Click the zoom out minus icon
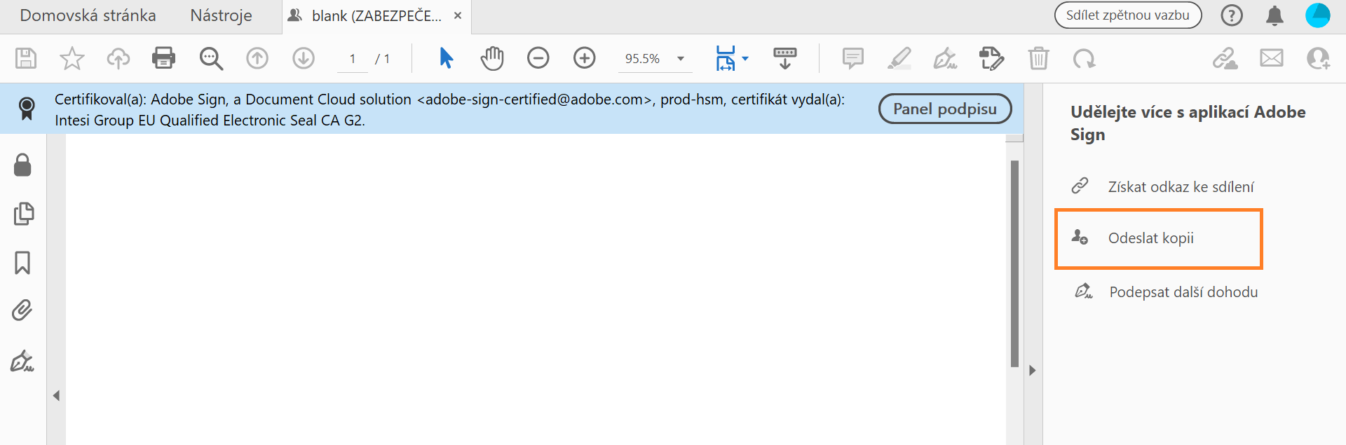 (538, 58)
